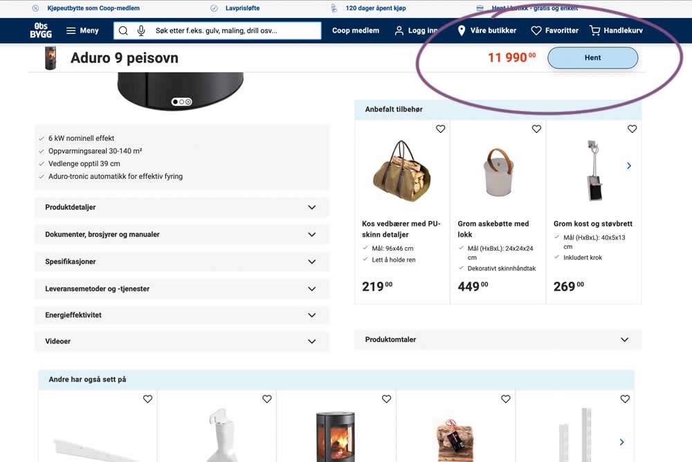Screen dimensions: 692x462
Task: Click the microphone voice search icon
Action: tap(141, 30)
